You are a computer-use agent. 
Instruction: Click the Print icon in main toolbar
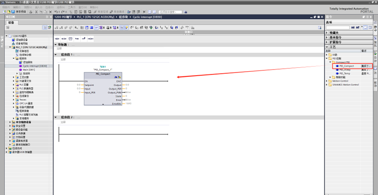(31, 11)
